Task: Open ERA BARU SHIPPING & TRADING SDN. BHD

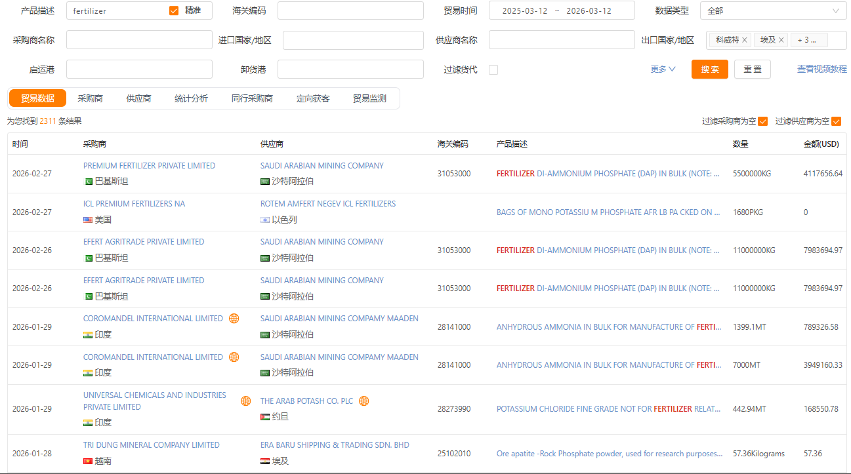Action: (335, 445)
